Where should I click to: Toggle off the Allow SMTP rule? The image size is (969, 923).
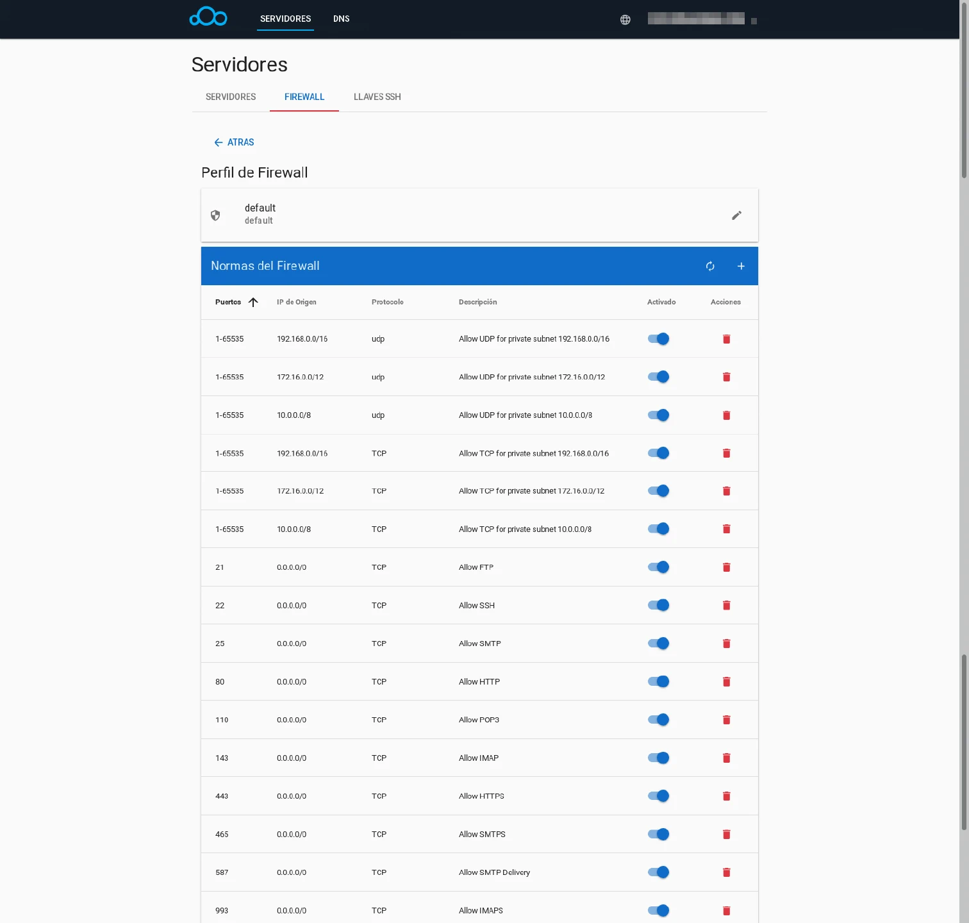coord(658,644)
